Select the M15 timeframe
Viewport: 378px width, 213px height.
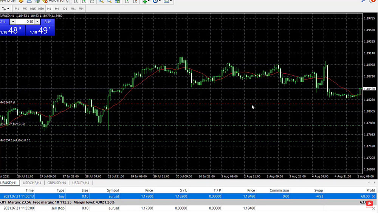tap(33, 9)
